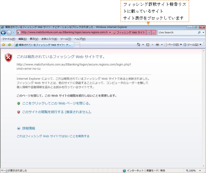Open the ファイル(F) menu
The width and height of the screenshot is (206, 173).
(x=9, y=39)
